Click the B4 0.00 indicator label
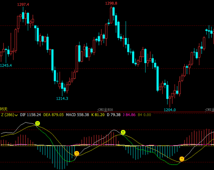This screenshot has height=170, width=214. click(x=144, y=115)
